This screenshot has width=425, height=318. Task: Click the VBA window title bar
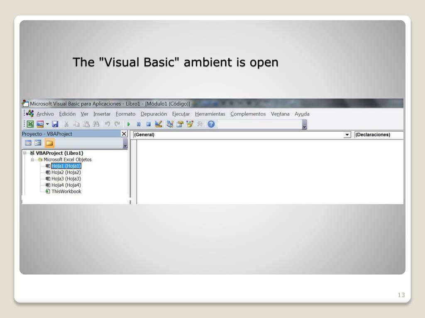[x=212, y=104]
